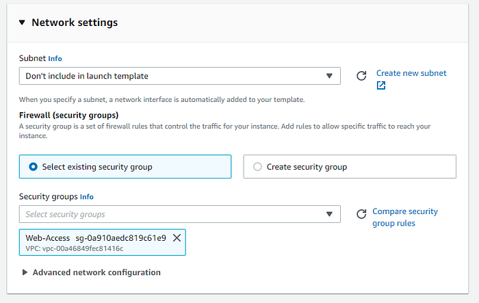Click the Security groups dropdown caret arrow
Image resolution: width=479 pixels, height=303 pixels.
point(329,214)
